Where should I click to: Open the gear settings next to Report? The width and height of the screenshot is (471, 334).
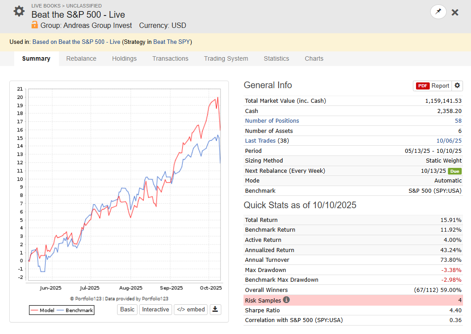[457, 85]
